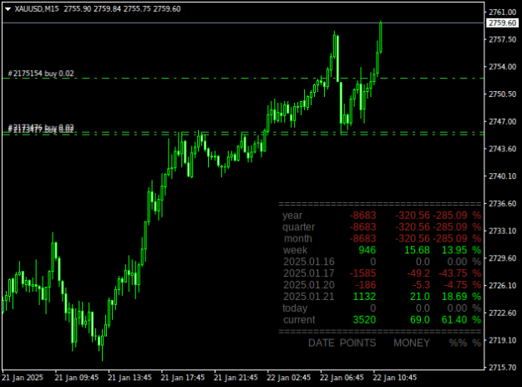Viewport: 522px width, 387px height.
Task: Click the 2715.70 price scale label
Action: [x=502, y=367]
